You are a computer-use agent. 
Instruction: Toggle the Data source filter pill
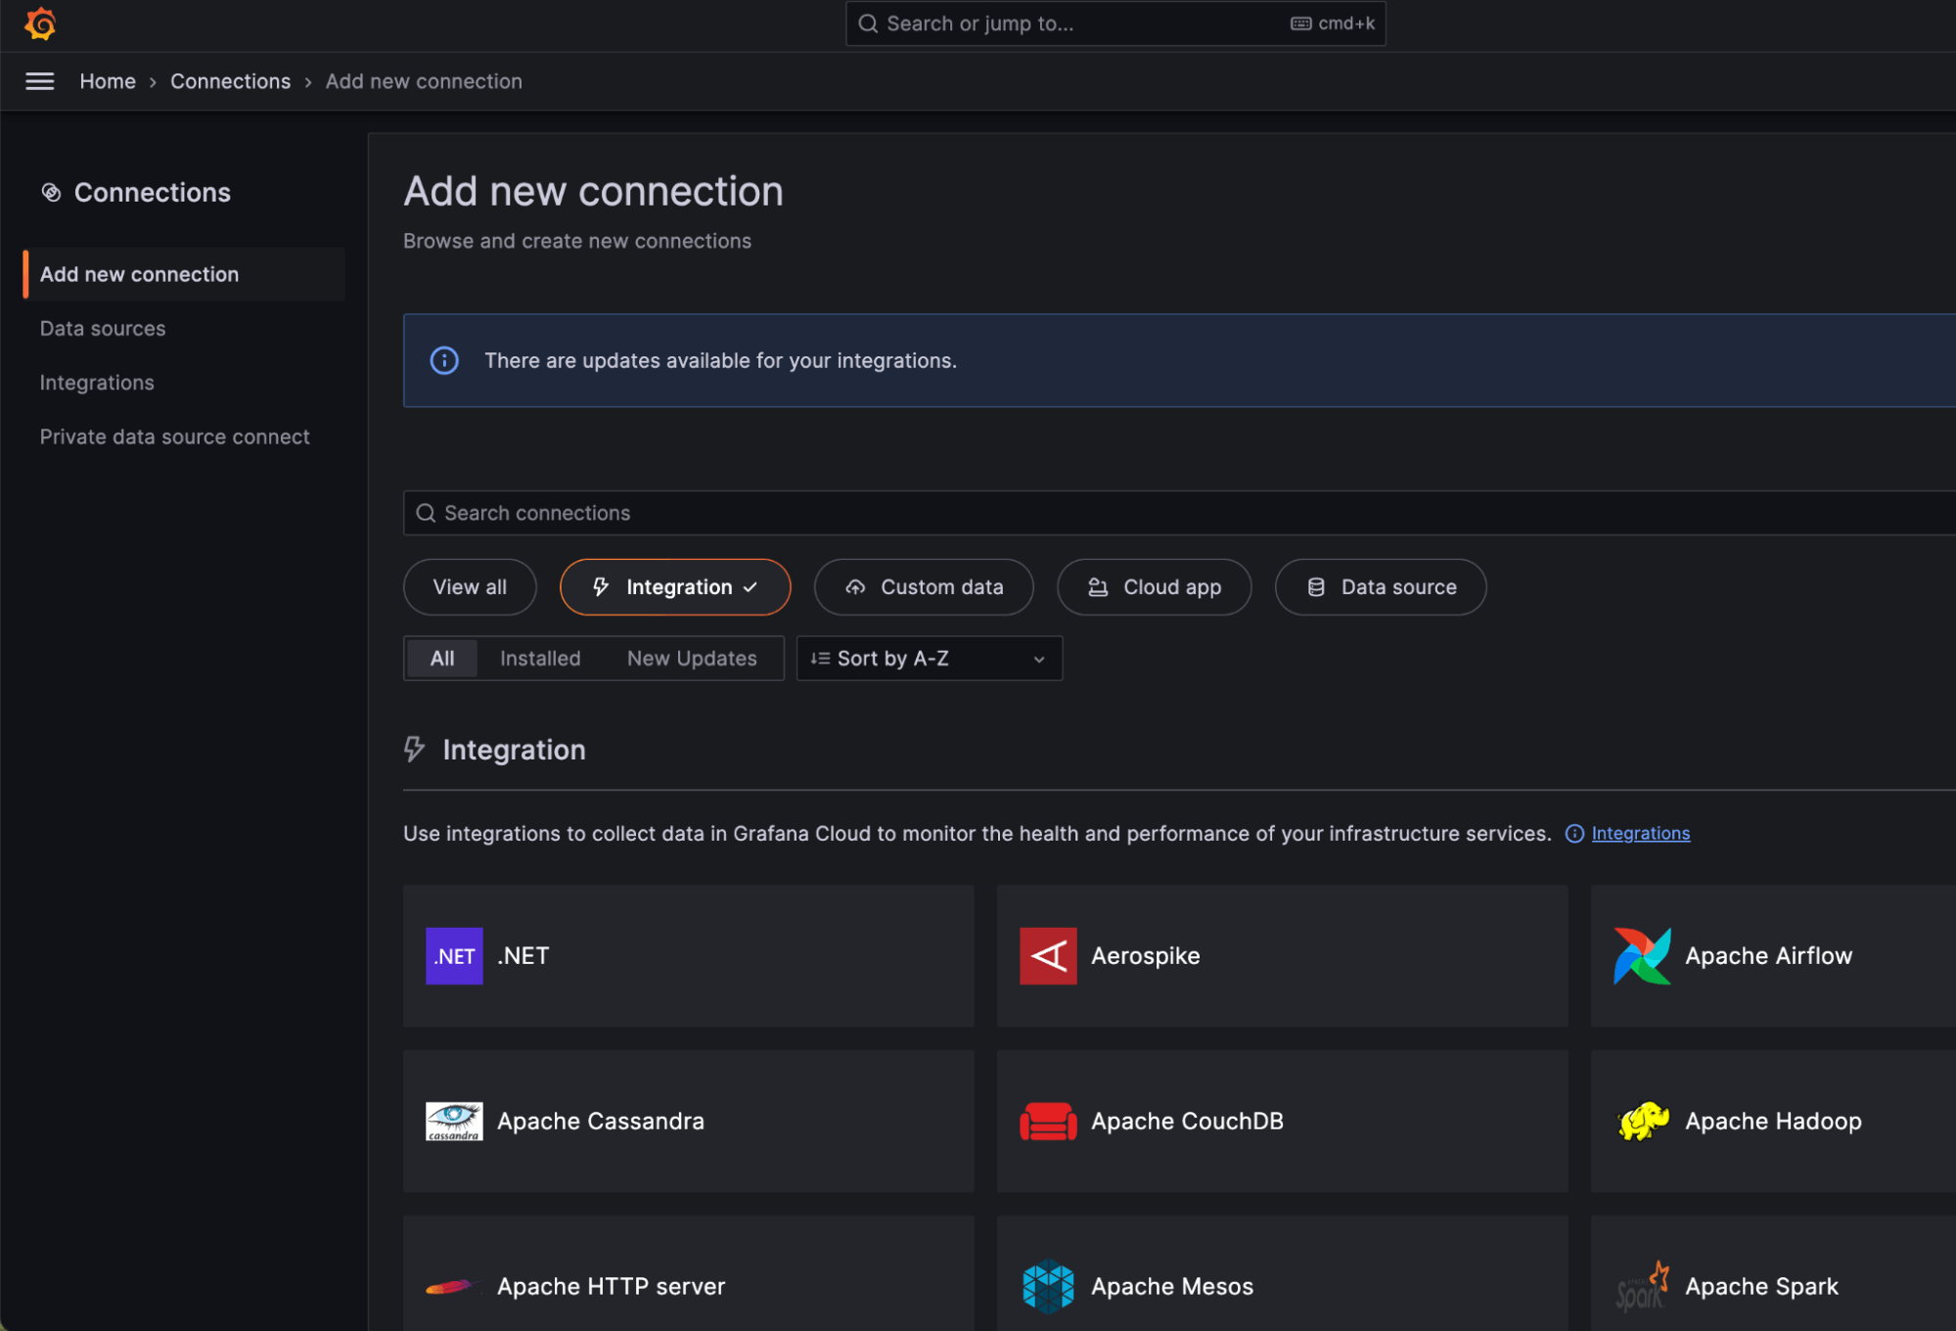[1380, 587]
